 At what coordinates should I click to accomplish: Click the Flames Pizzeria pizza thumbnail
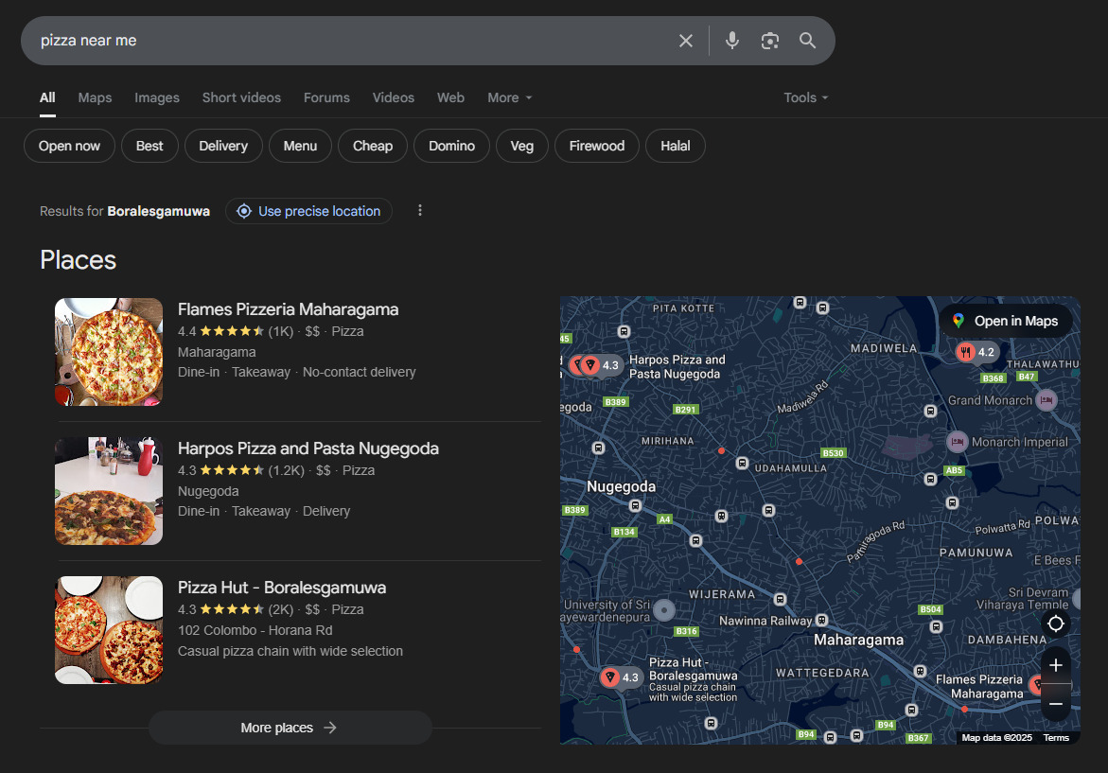[109, 352]
